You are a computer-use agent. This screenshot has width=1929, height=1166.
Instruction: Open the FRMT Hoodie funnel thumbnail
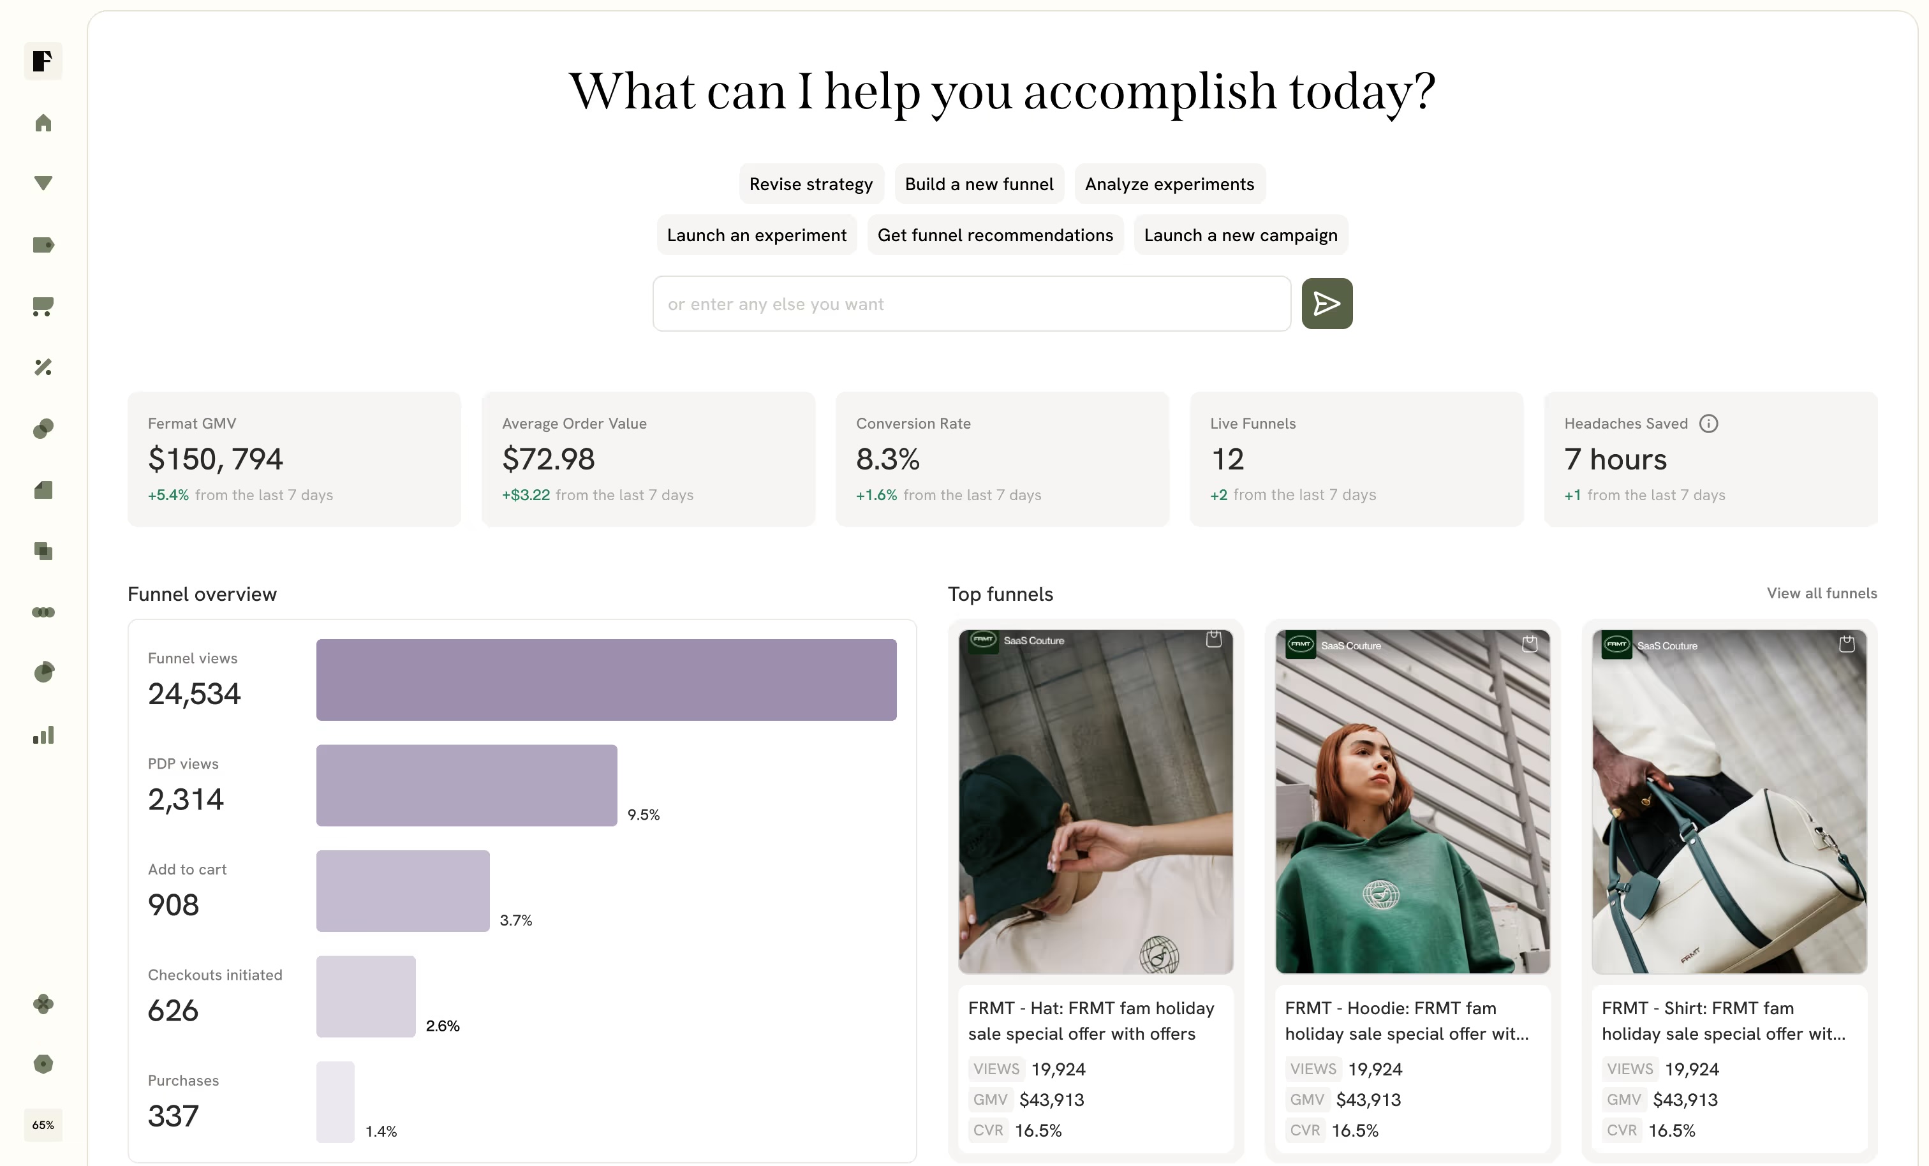pos(1412,802)
